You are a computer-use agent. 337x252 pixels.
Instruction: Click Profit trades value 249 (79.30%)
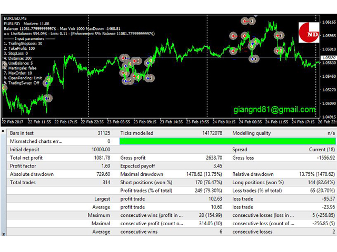[209, 191]
